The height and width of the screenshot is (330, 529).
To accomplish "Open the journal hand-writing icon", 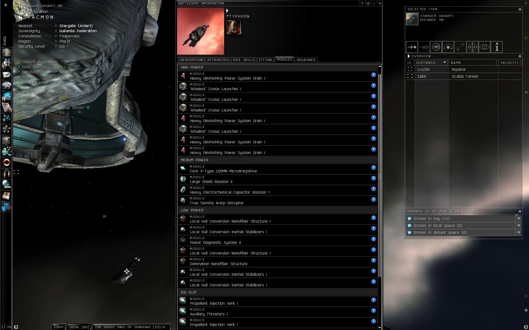I will click(6, 107).
